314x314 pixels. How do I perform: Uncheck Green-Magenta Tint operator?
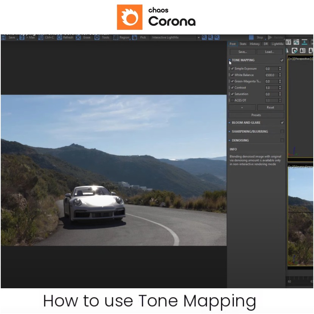[x=232, y=81]
